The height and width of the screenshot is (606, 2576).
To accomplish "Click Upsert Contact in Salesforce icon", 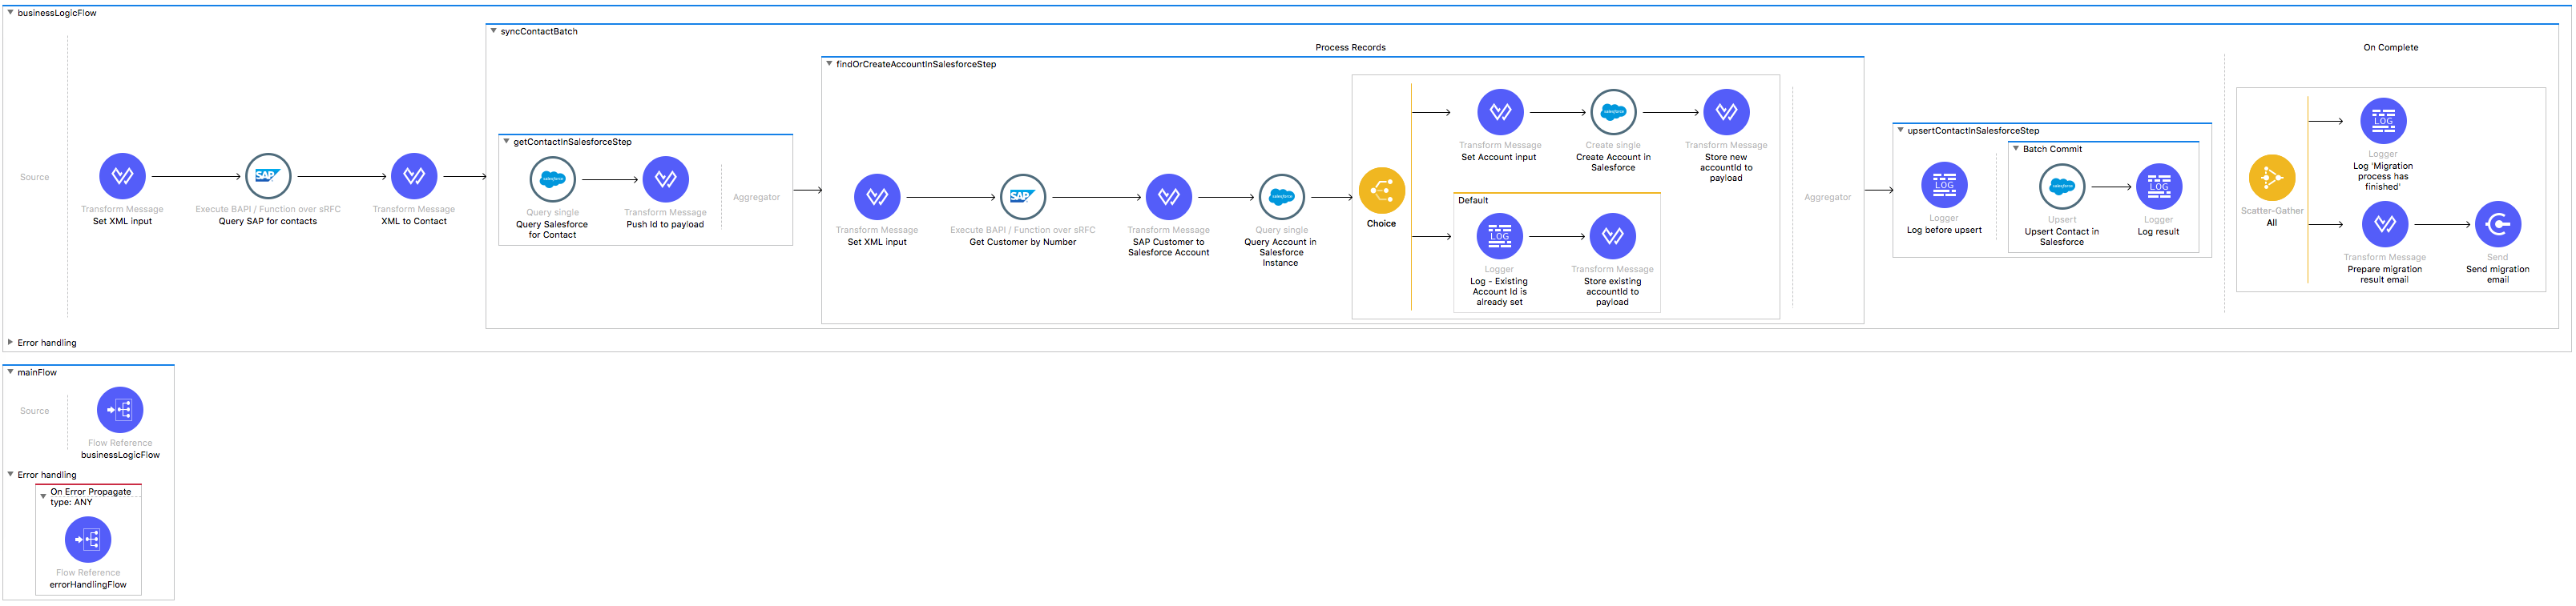I will click(2061, 187).
